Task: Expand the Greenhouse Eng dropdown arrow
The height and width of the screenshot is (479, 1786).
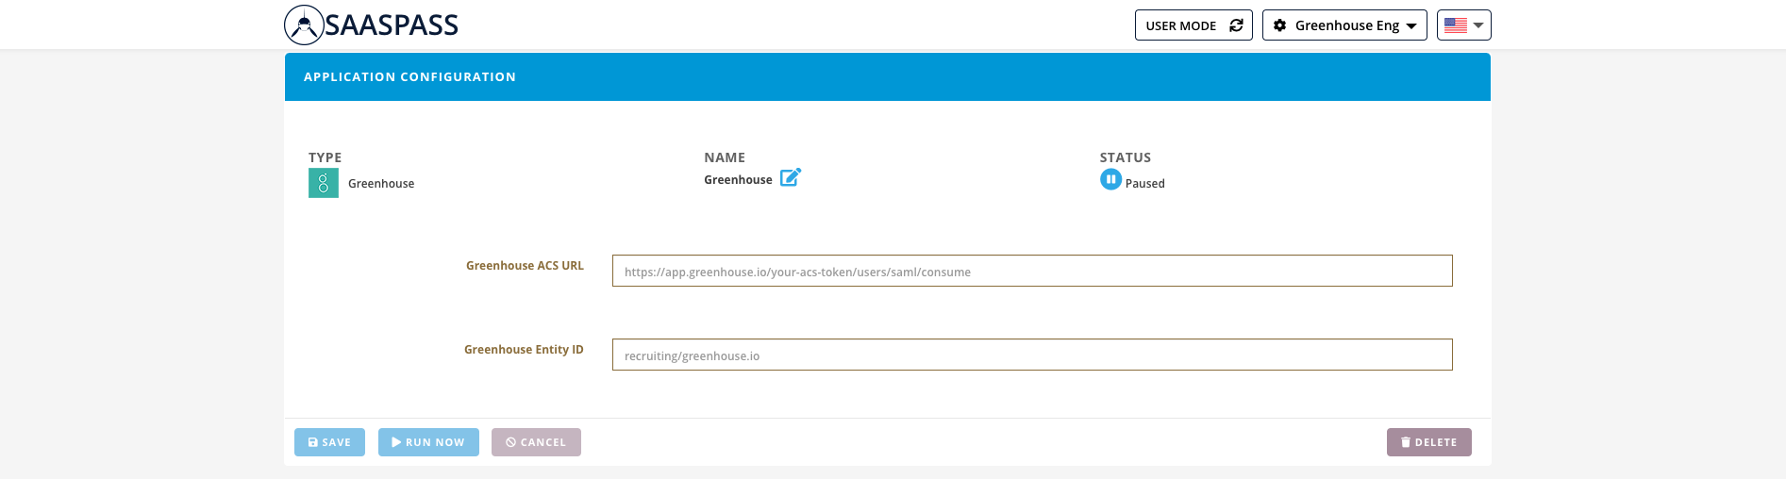Action: pyautogui.click(x=1411, y=26)
